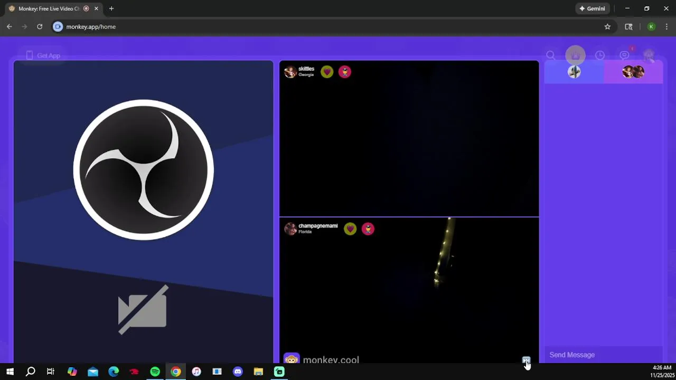Screen dimensions: 676x380
Task: Open Spotify from the taskbar
Action: 155,372
